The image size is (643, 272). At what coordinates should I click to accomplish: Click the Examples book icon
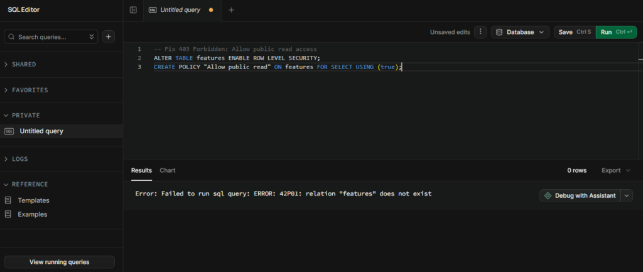click(8, 214)
